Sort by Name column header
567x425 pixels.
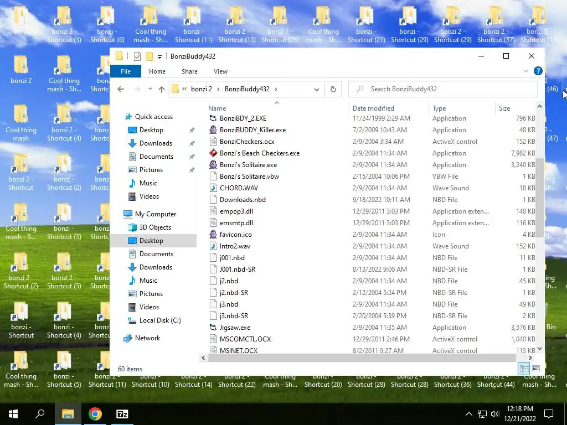217,108
